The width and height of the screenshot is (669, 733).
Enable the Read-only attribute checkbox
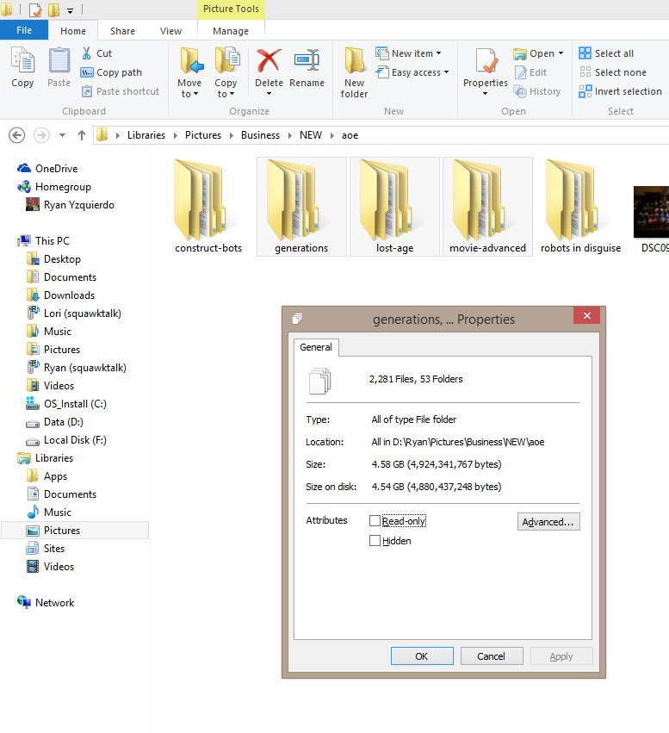click(375, 521)
